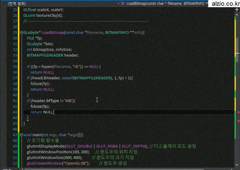The height and width of the screenshot is (170, 240).
Task: Click the editor split window handle icon
Action: coord(237,10)
